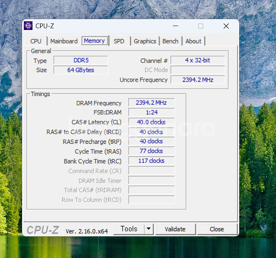Click the Channel # value 4 x 32-bit
The image size is (276, 258).
click(198, 60)
